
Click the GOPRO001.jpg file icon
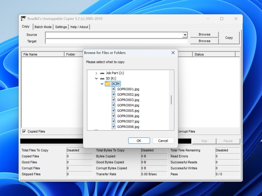pos(114,89)
